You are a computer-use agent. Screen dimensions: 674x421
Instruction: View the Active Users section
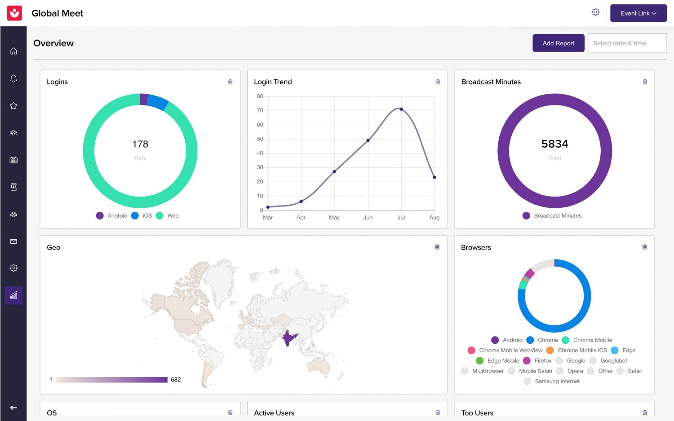[x=274, y=412]
